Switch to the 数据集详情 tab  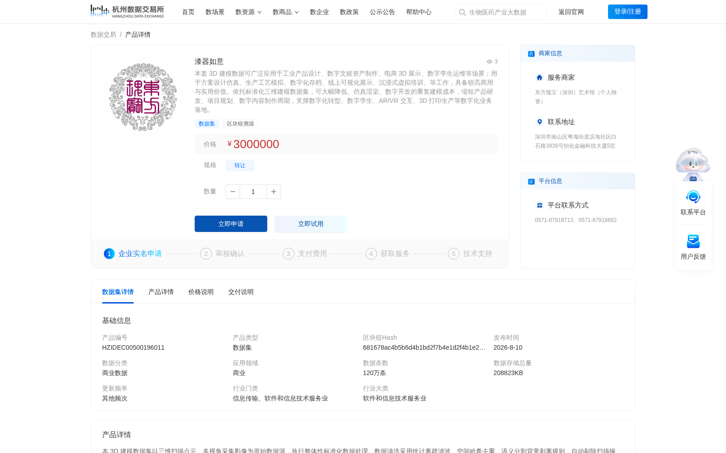[118, 292]
